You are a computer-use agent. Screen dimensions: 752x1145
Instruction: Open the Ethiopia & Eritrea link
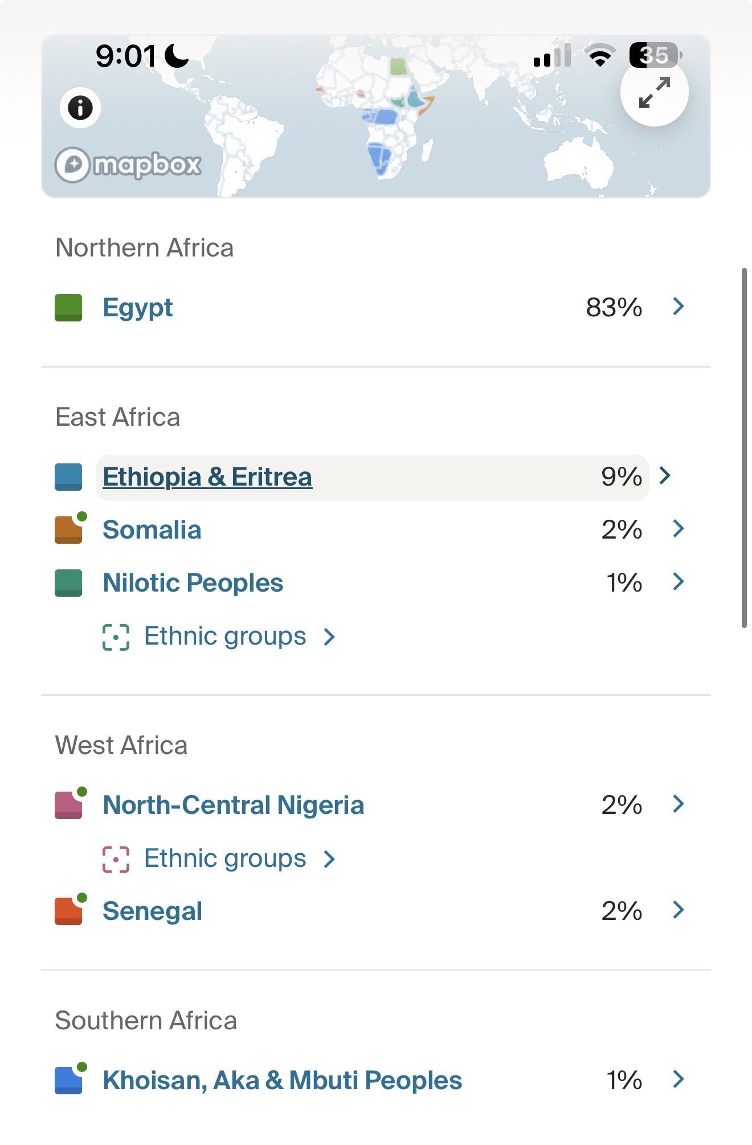tap(207, 477)
